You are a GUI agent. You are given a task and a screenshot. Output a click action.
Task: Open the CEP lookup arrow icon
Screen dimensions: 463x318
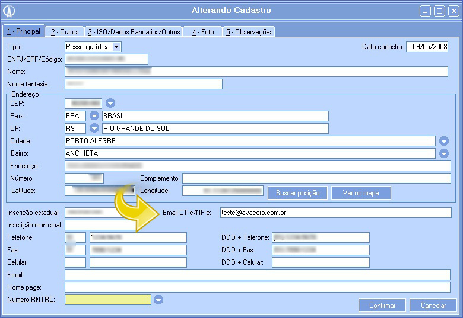point(110,103)
